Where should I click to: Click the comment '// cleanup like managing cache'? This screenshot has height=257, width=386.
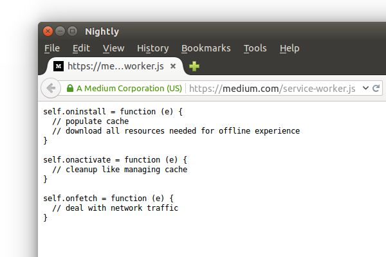point(120,170)
